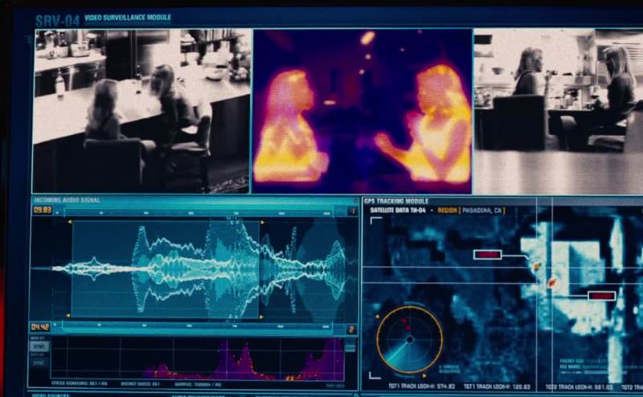Image resolution: width=643 pixels, height=397 pixels.
Task: Click the circular radar scope center
Action: pyautogui.click(x=409, y=339)
